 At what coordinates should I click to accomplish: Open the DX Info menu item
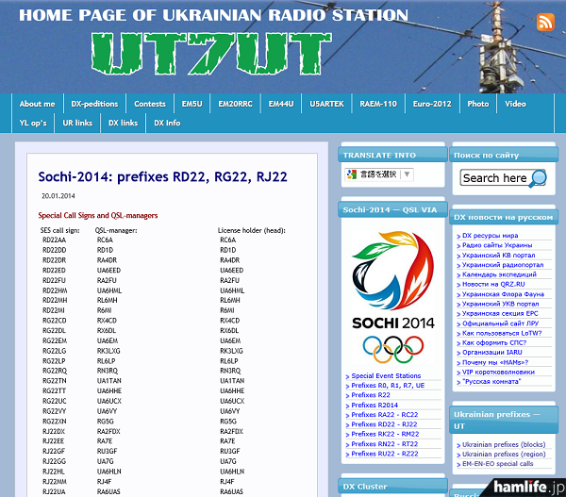tap(167, 123)
